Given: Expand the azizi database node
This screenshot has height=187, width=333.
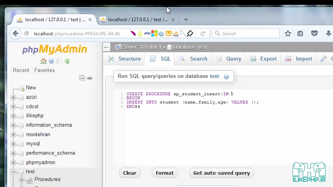Looking at the screenshot, I should (x=14, y=97).
